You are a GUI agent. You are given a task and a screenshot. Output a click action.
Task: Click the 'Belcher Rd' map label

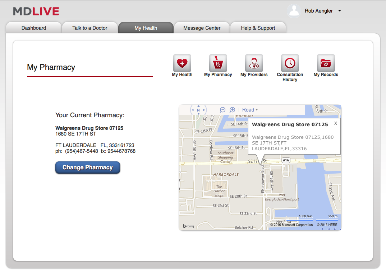(x=244, y=227)
